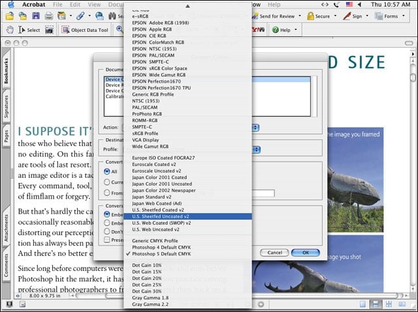
Task: Click the full screen monitor icon in status bar
Action: (10, 304)
